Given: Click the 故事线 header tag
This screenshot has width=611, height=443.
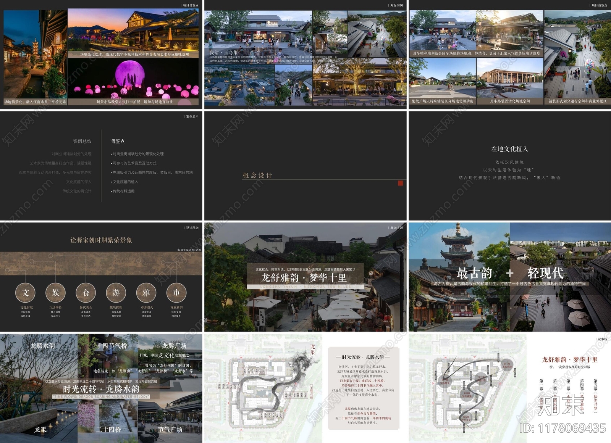Looking at the screenshot, I should 602,339.
